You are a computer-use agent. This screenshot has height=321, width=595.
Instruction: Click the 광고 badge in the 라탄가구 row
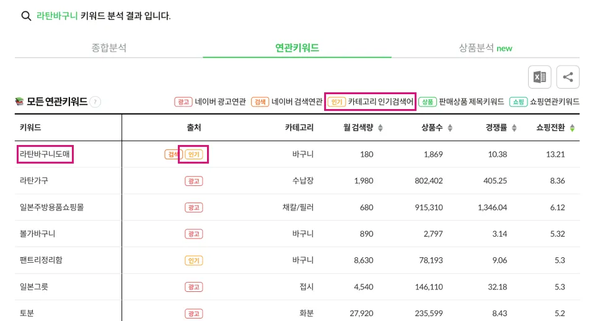pyautogui.click(x=193, y=181)
